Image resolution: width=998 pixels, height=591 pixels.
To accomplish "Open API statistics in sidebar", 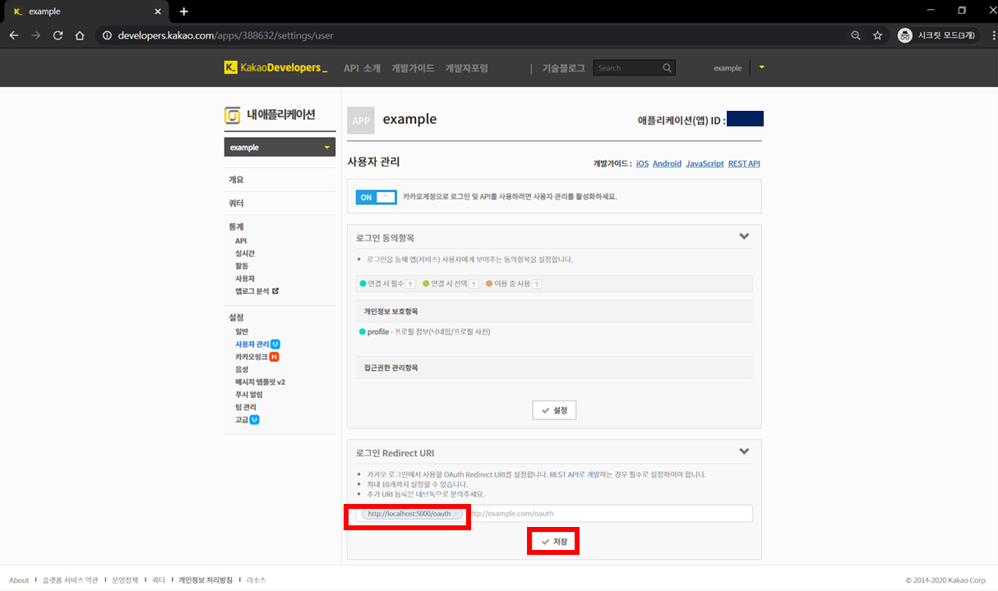I will tap(241, 241).
